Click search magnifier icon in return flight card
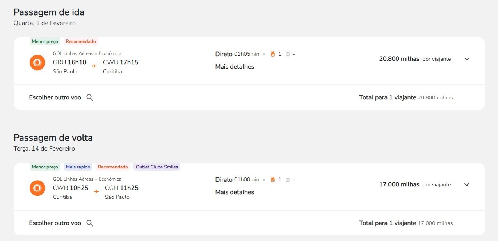This screenshot has height=241, width=498. [90, 223]
